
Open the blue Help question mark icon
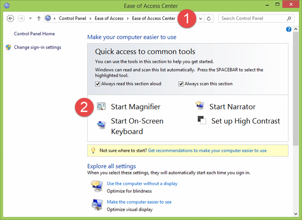click(288, 29)
